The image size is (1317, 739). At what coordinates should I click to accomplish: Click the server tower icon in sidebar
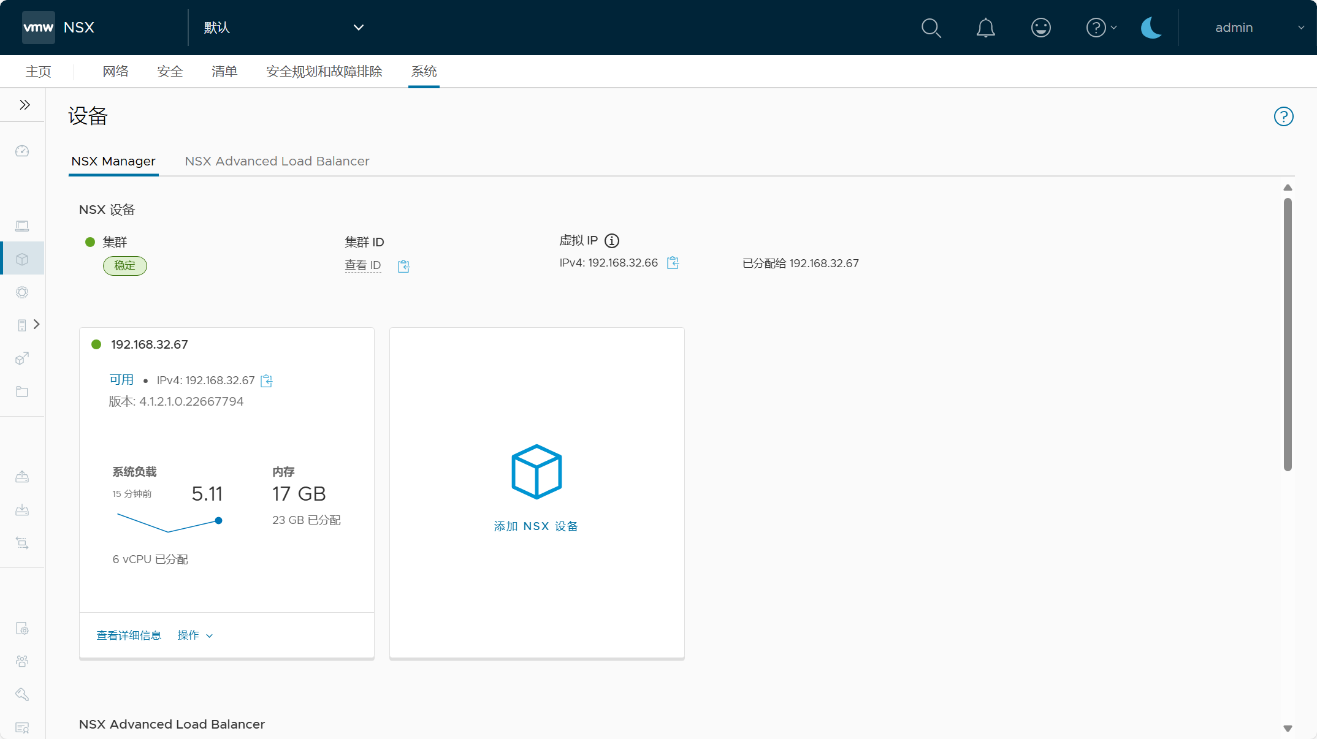pyautogui.click(x=22, y=325)
